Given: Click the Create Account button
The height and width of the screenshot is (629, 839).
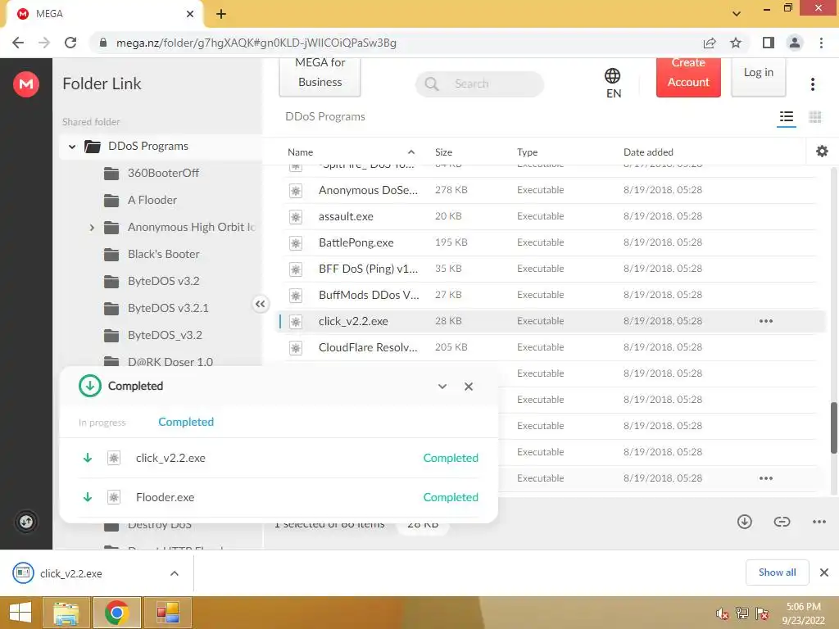Looking at the screenshot, I should point(688,76).
